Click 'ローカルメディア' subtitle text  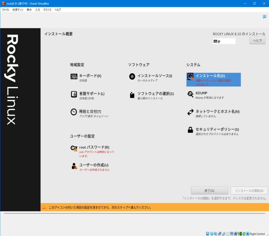pyautogui.click(x=147, y=81)
